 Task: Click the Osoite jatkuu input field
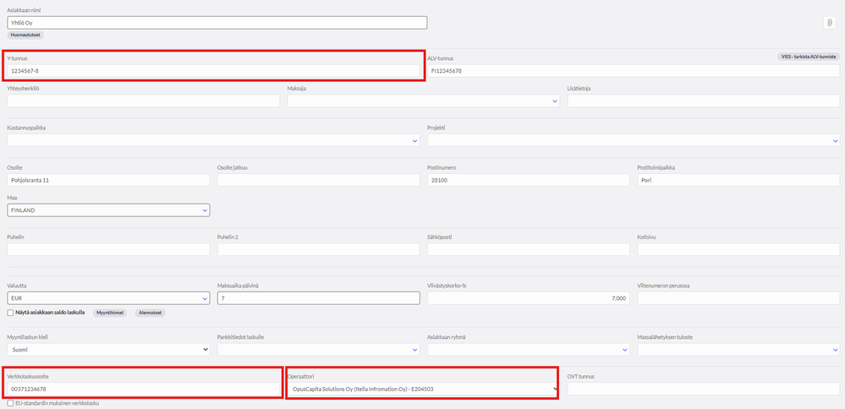coord(319,180)
